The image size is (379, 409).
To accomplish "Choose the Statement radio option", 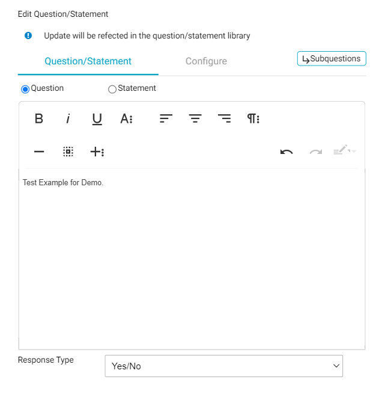I will [x=112, y=89].
